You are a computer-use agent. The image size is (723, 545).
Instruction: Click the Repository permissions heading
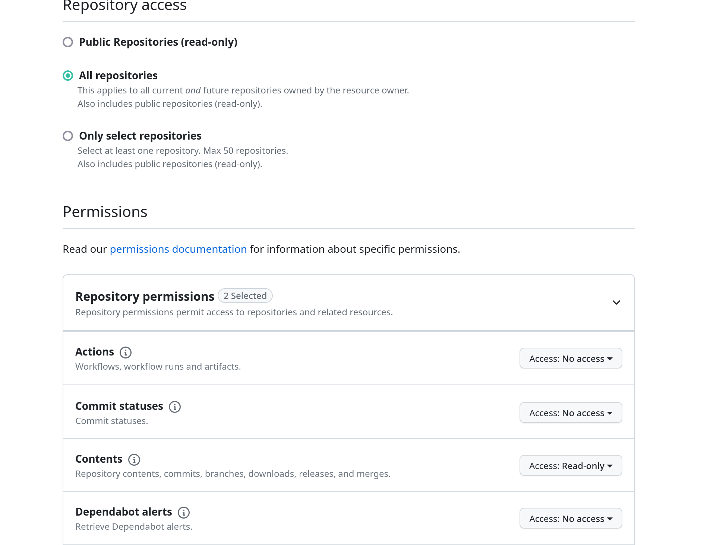(145, 296)
